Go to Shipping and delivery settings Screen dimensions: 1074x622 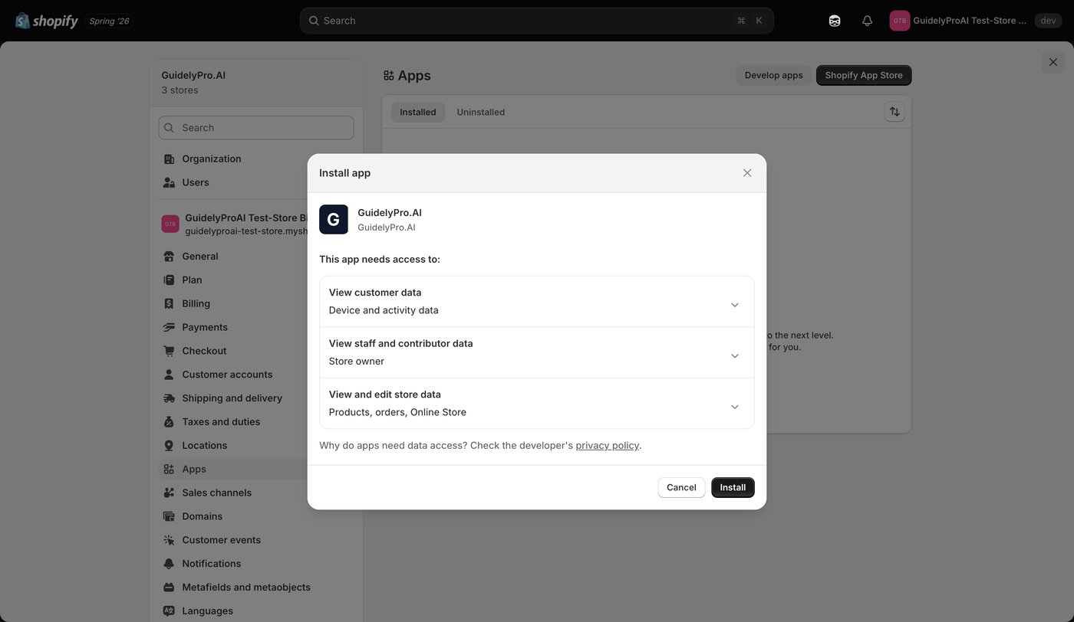[233, 398]
